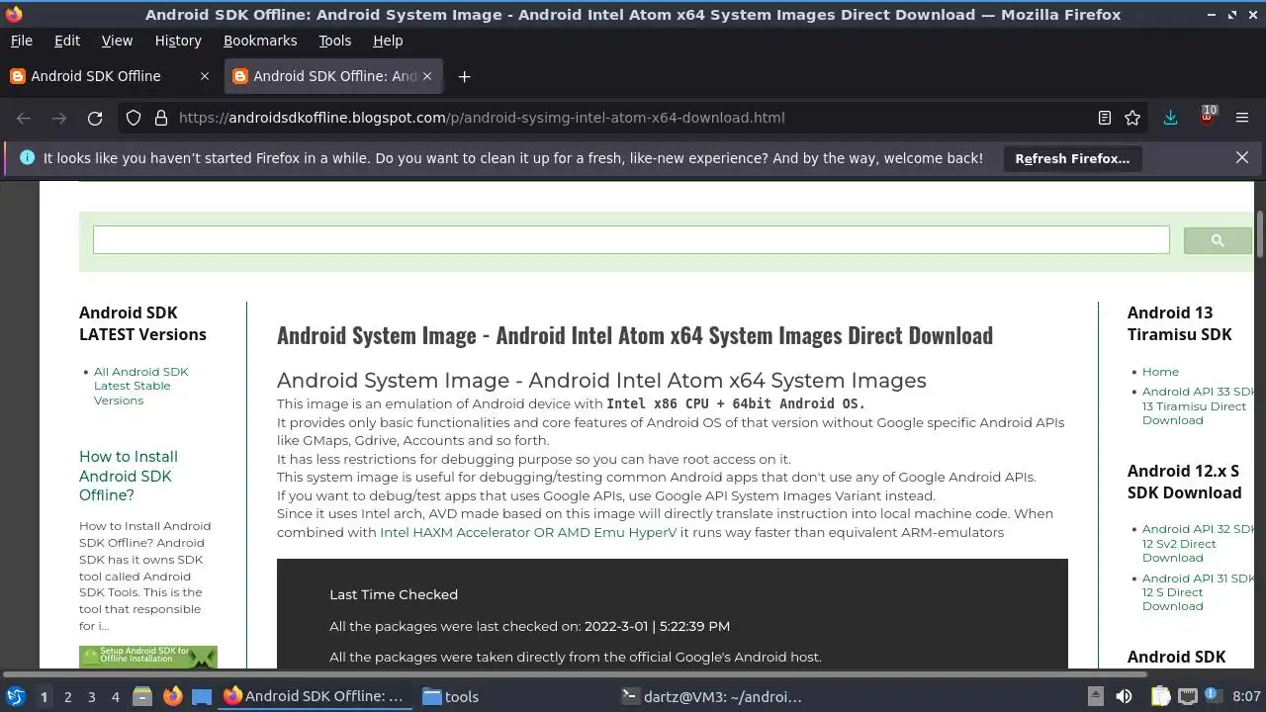Viewport: 1266px width, 712px height.
Task: Open the View menu
Action: point(117,41)
